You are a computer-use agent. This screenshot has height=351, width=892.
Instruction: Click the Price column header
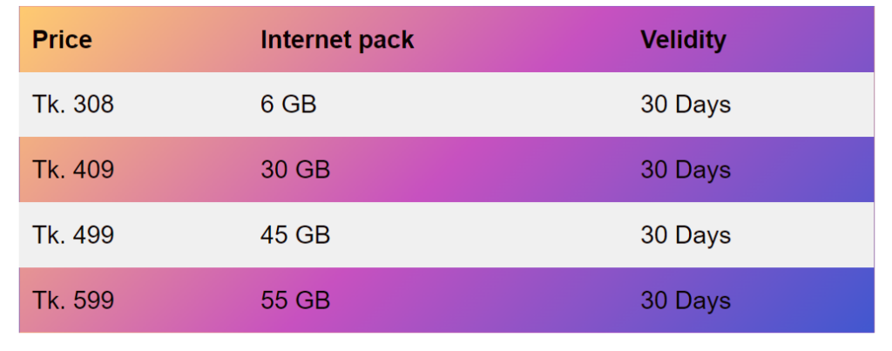click(x=62, y=40)
